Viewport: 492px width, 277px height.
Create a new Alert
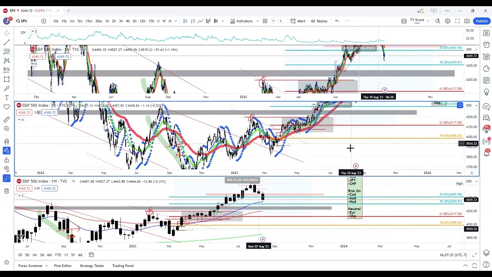(298, 21)
